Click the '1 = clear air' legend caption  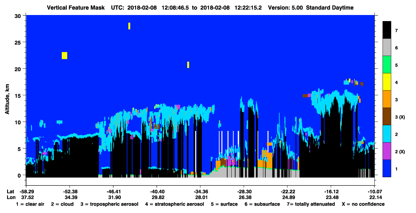[x=30, y=204]
